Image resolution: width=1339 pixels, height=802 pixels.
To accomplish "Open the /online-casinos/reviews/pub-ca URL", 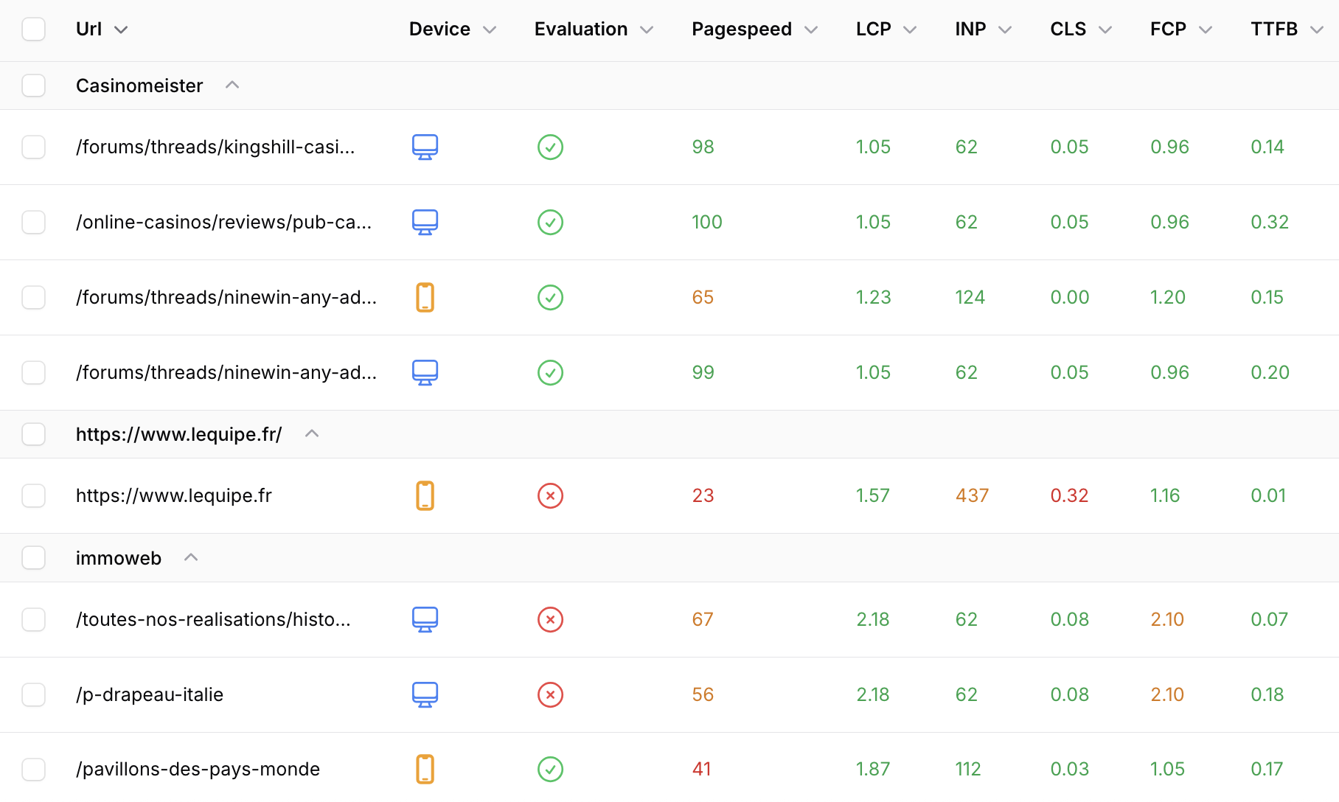I will [223, 222].
